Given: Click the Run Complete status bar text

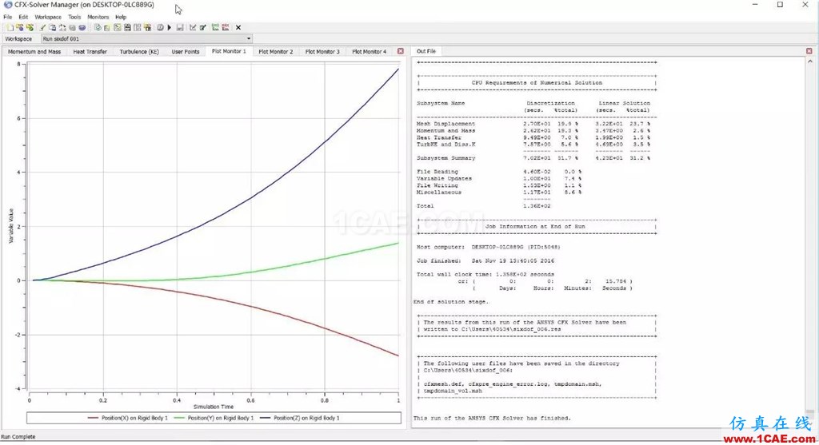Looking at the screenshot, I should coord(18,437).
